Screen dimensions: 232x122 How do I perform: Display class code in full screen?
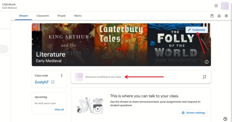pyautogui.click(x=53, y=82)
